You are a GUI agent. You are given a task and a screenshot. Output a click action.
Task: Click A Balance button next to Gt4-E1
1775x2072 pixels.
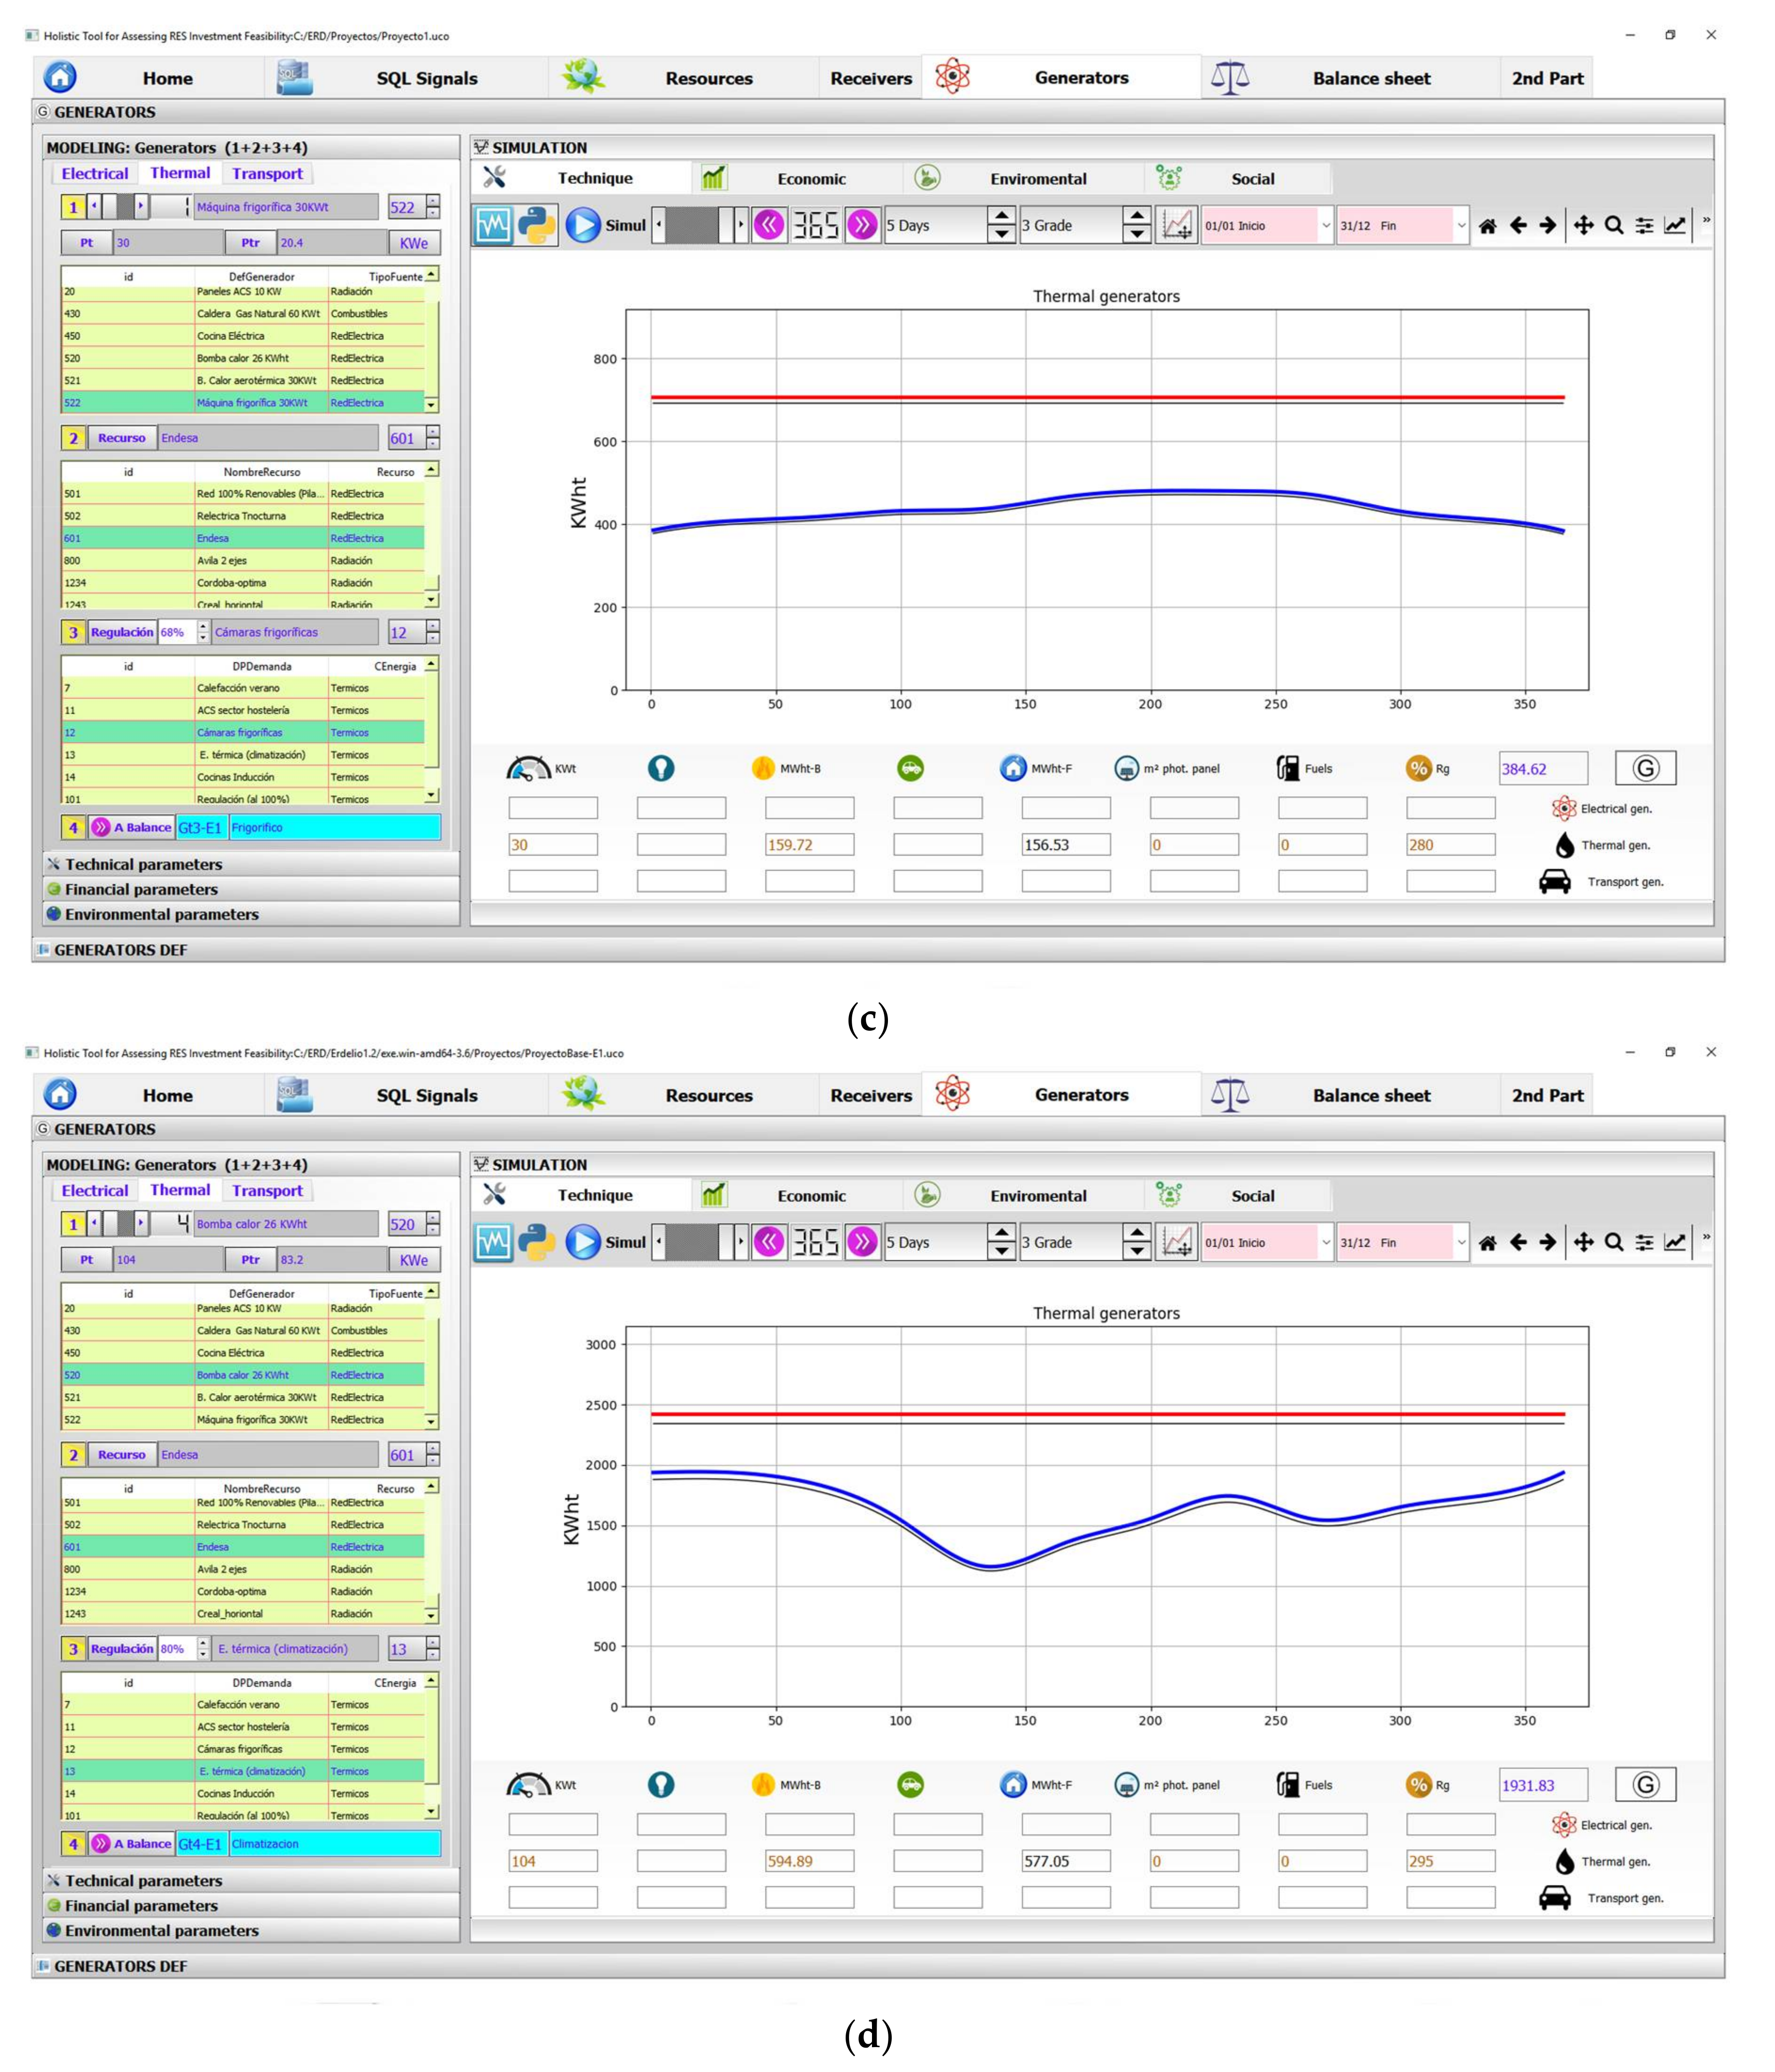[132, 1843]
